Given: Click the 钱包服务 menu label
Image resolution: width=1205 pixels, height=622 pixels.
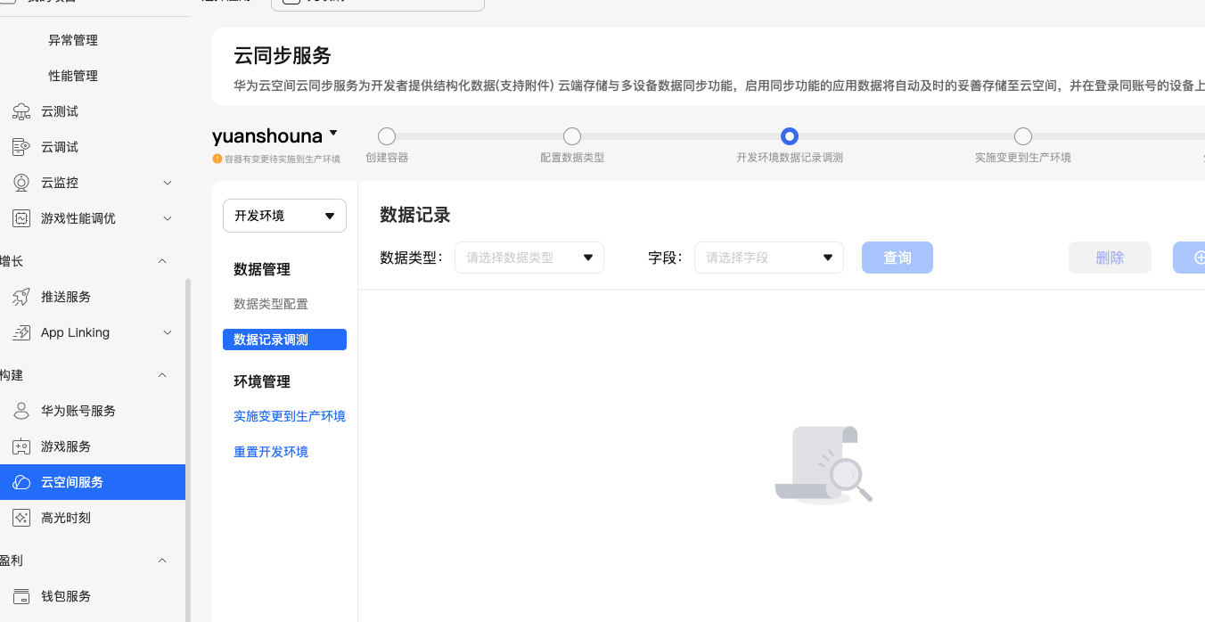Looking at the screenshot, I should [x=66, y=596].
